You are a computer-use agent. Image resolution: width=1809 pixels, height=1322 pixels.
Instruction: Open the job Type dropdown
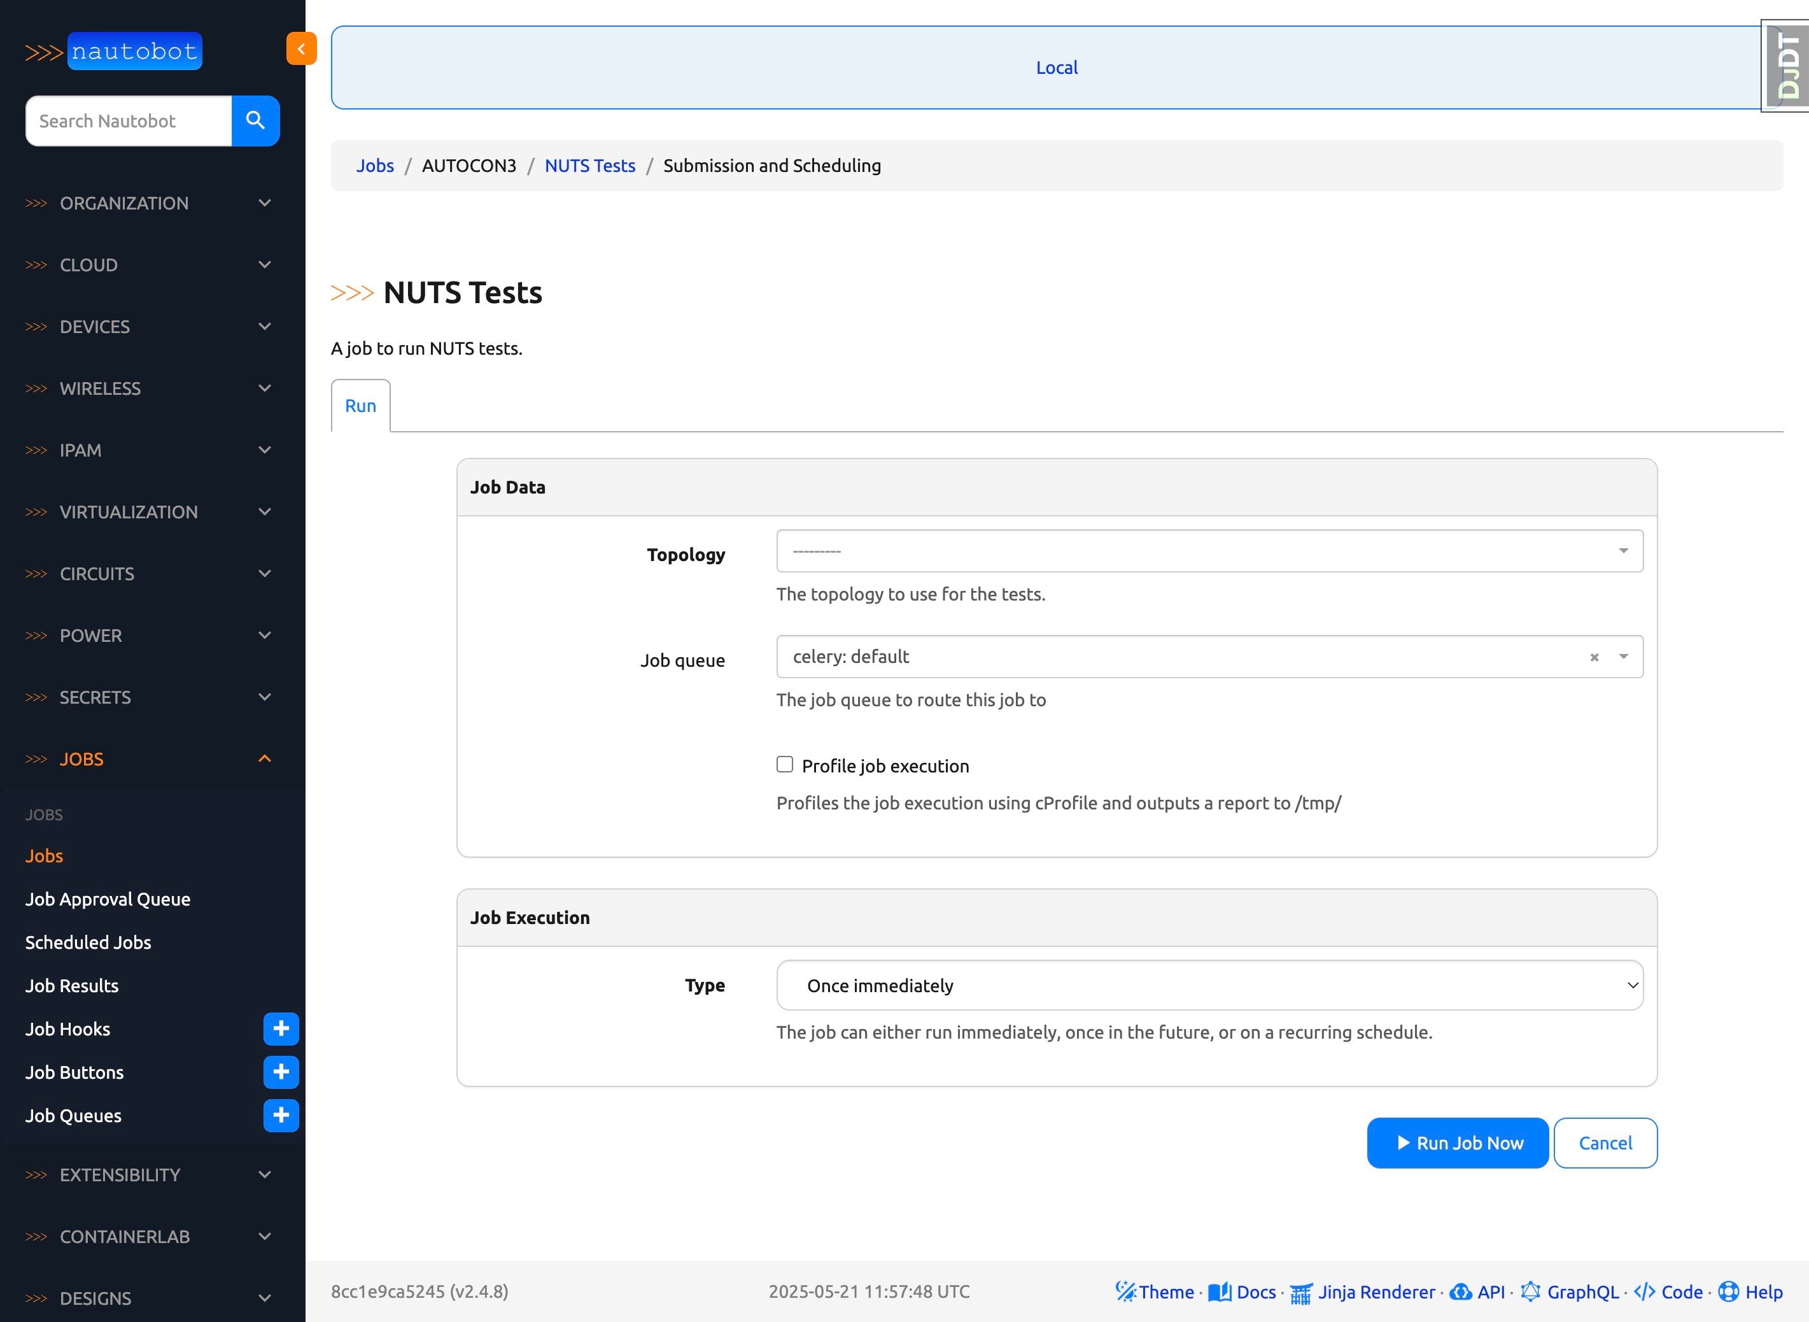1208,986
